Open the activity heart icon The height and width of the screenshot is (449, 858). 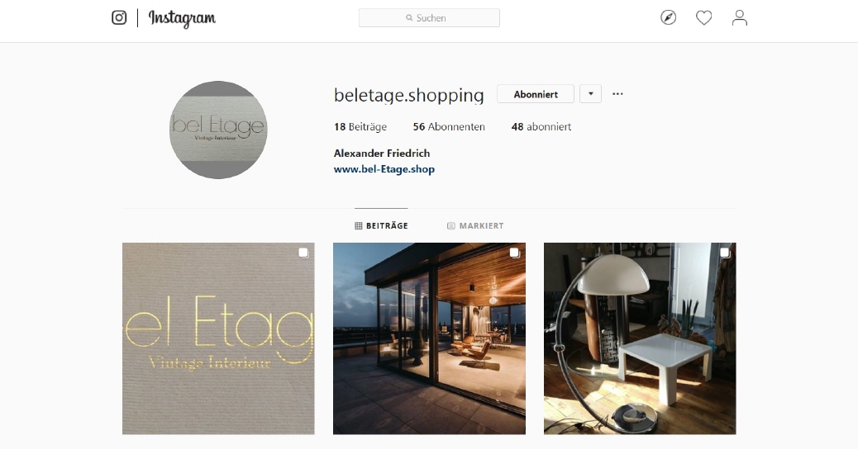(x=703, y=18)
